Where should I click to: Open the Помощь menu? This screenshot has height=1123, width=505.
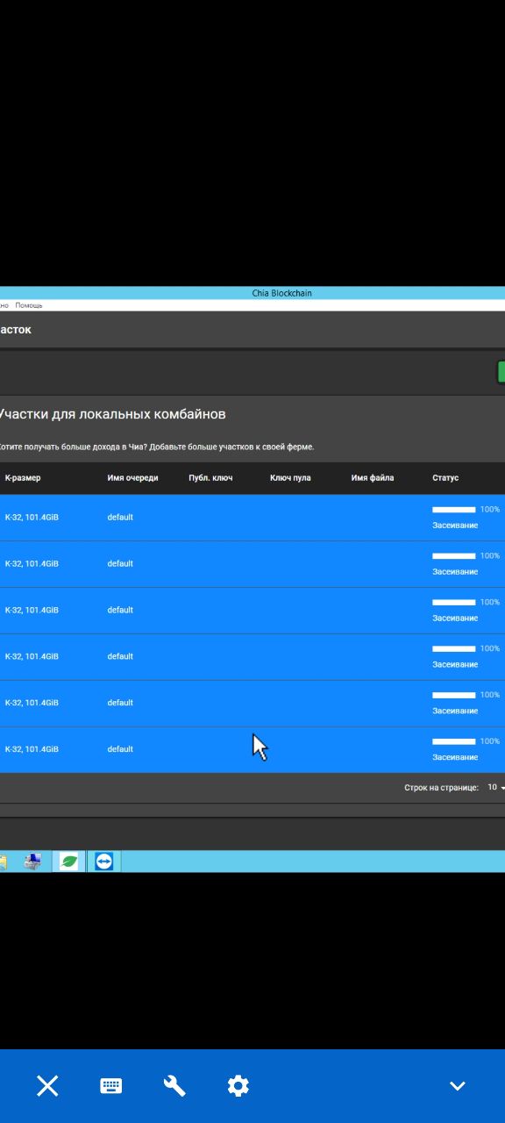29,305
